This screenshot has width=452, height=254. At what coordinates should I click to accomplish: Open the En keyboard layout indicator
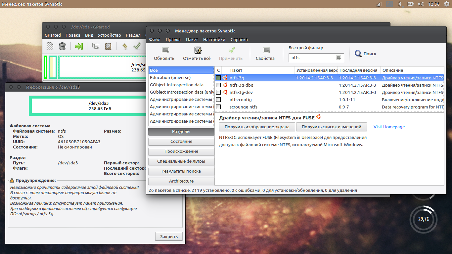390,4
